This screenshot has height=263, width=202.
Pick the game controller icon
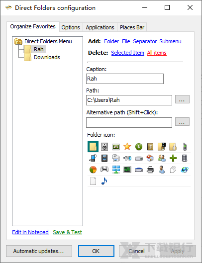(x=104, y=169)
